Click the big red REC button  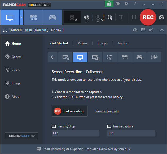pos(148,17)
